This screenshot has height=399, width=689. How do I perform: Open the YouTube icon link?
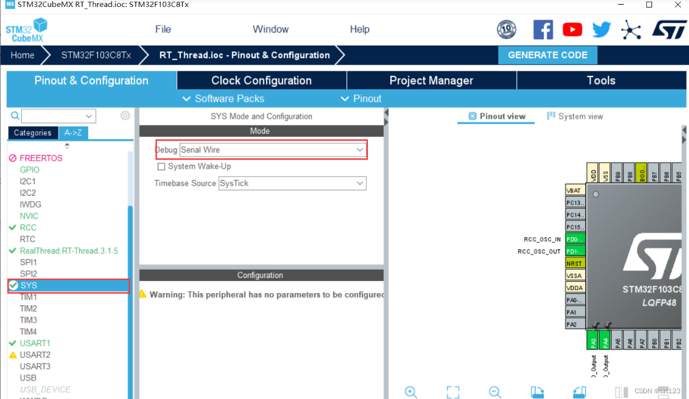click(x=572, y=29)
